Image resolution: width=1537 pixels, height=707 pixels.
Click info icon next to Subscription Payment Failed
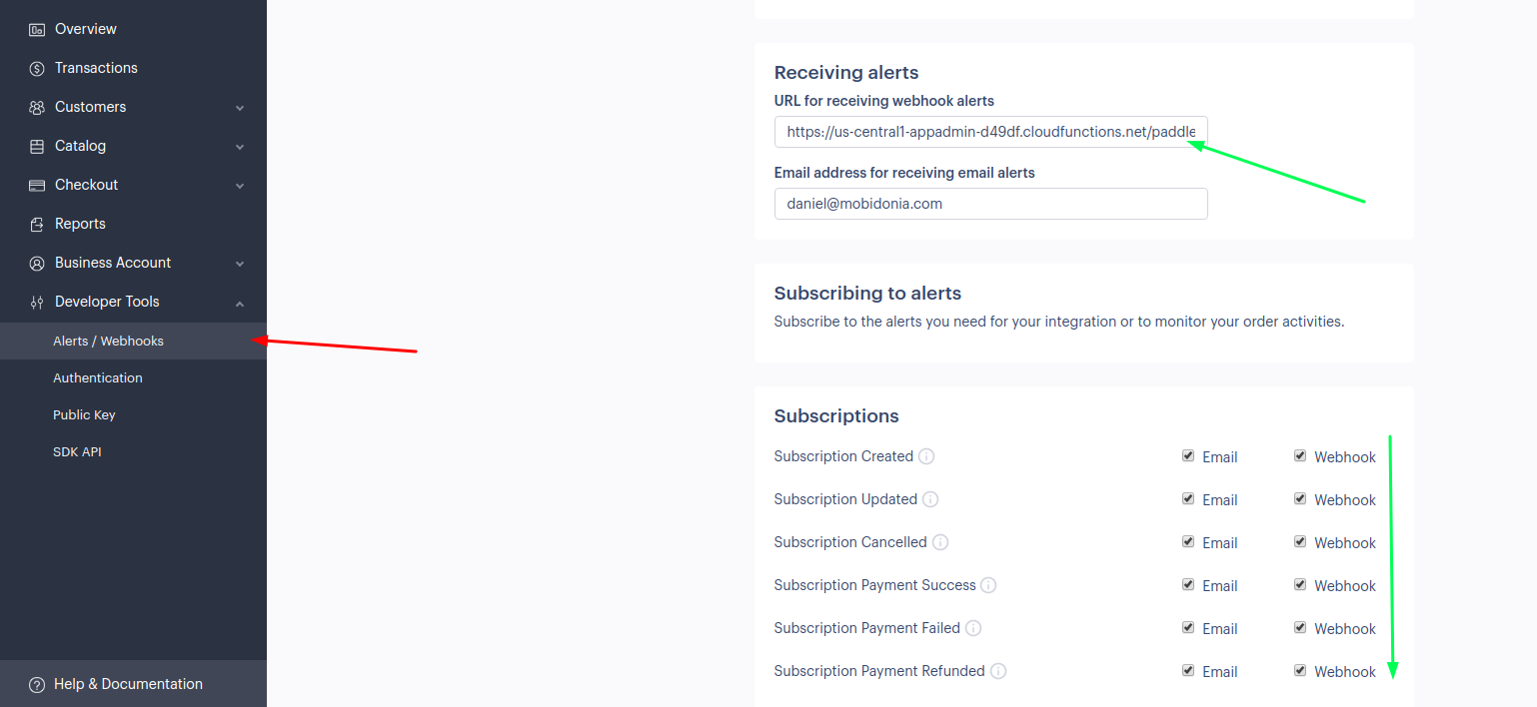coord(973,628)
